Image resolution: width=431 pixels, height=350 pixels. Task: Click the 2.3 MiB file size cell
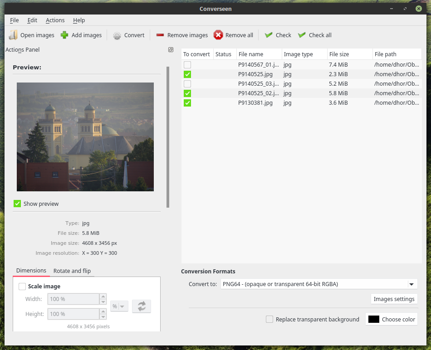pos(350,74)
